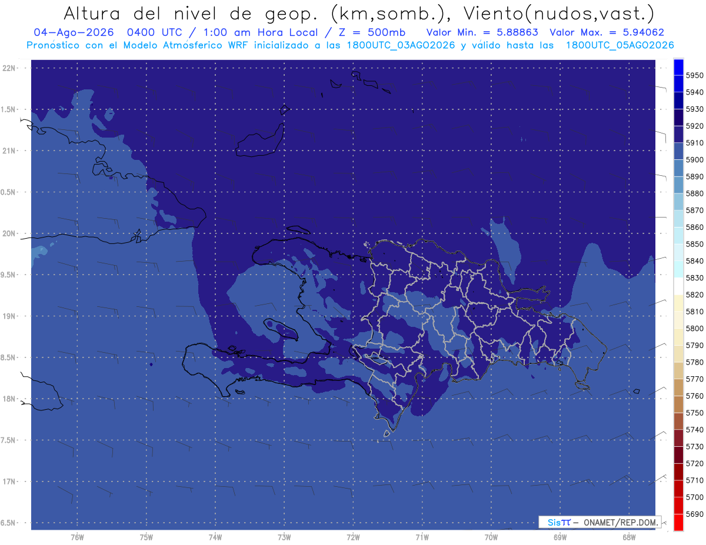706x545 pixels.
Task: Click the '73W' longitude label
Action: [x=284, y=537]
